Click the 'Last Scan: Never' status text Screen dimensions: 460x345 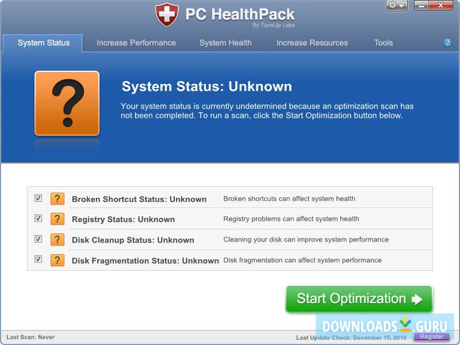(x=30, y=337)
